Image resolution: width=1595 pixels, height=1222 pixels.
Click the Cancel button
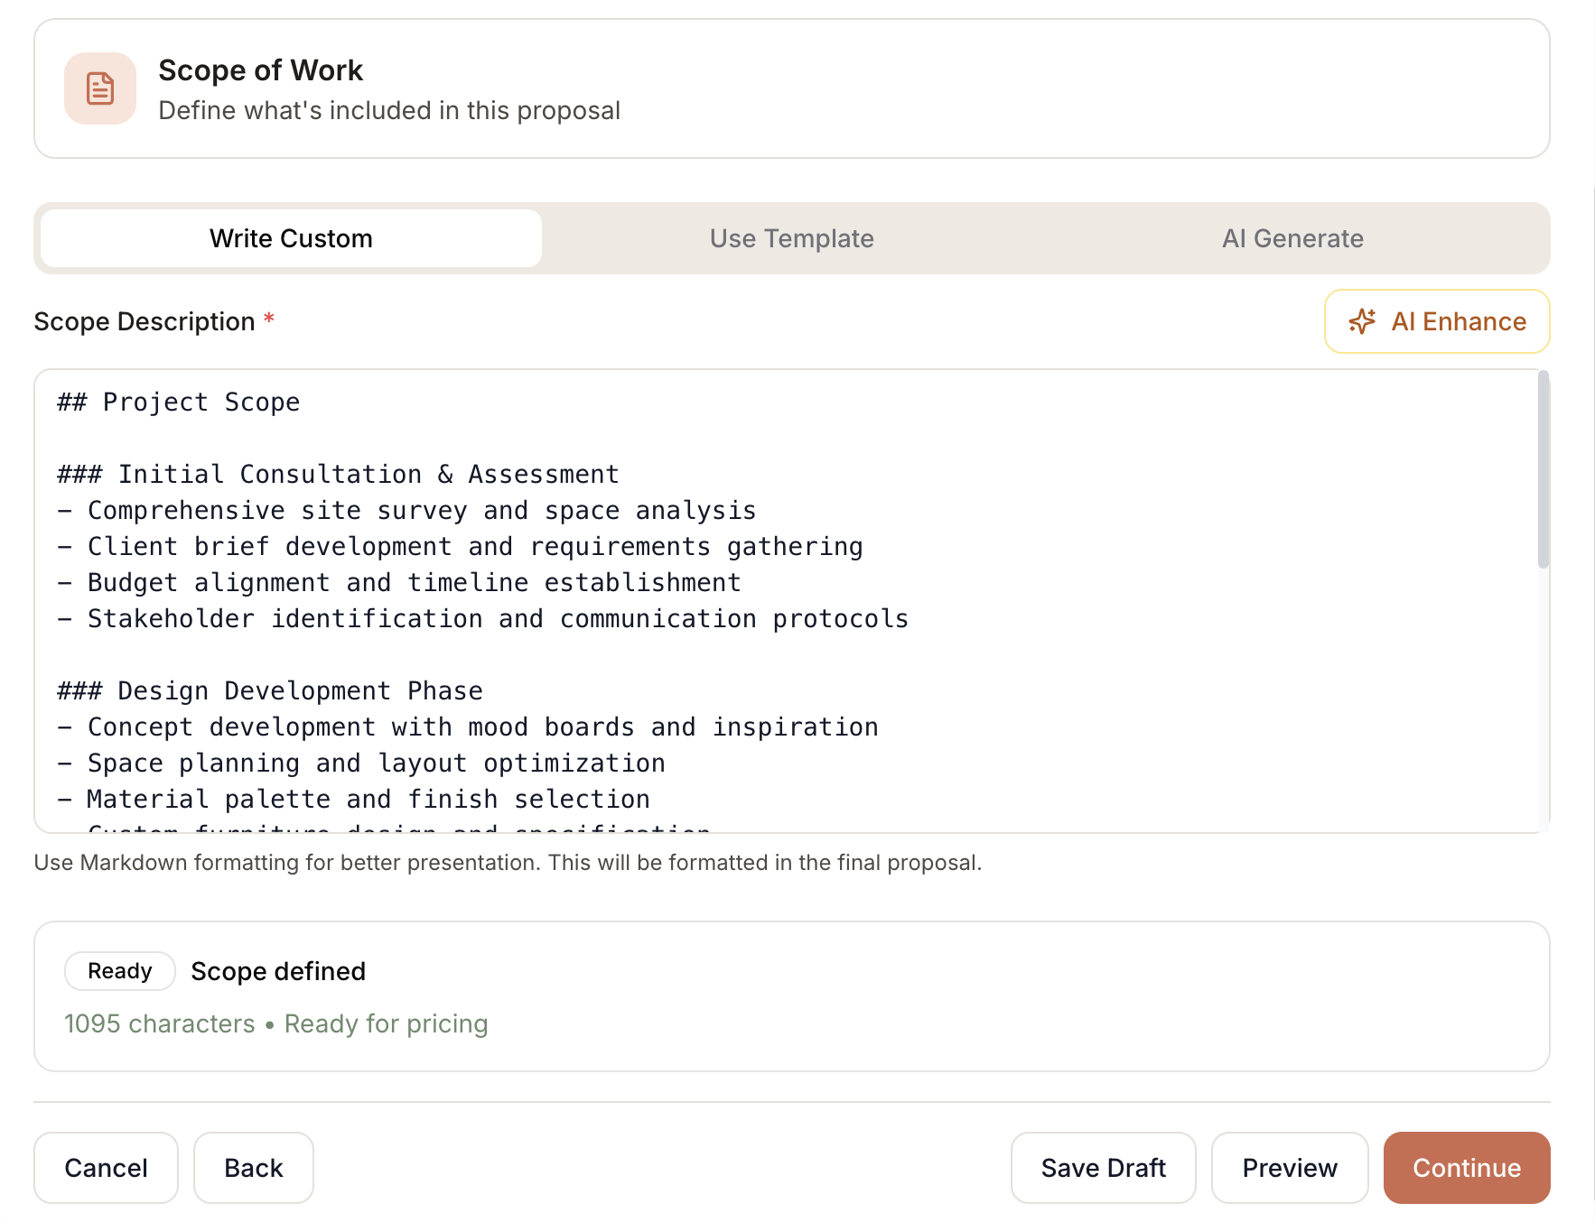(106, 1167)
